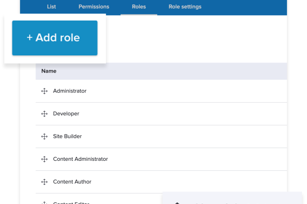Select the Administrator role name

pos(70,91)
